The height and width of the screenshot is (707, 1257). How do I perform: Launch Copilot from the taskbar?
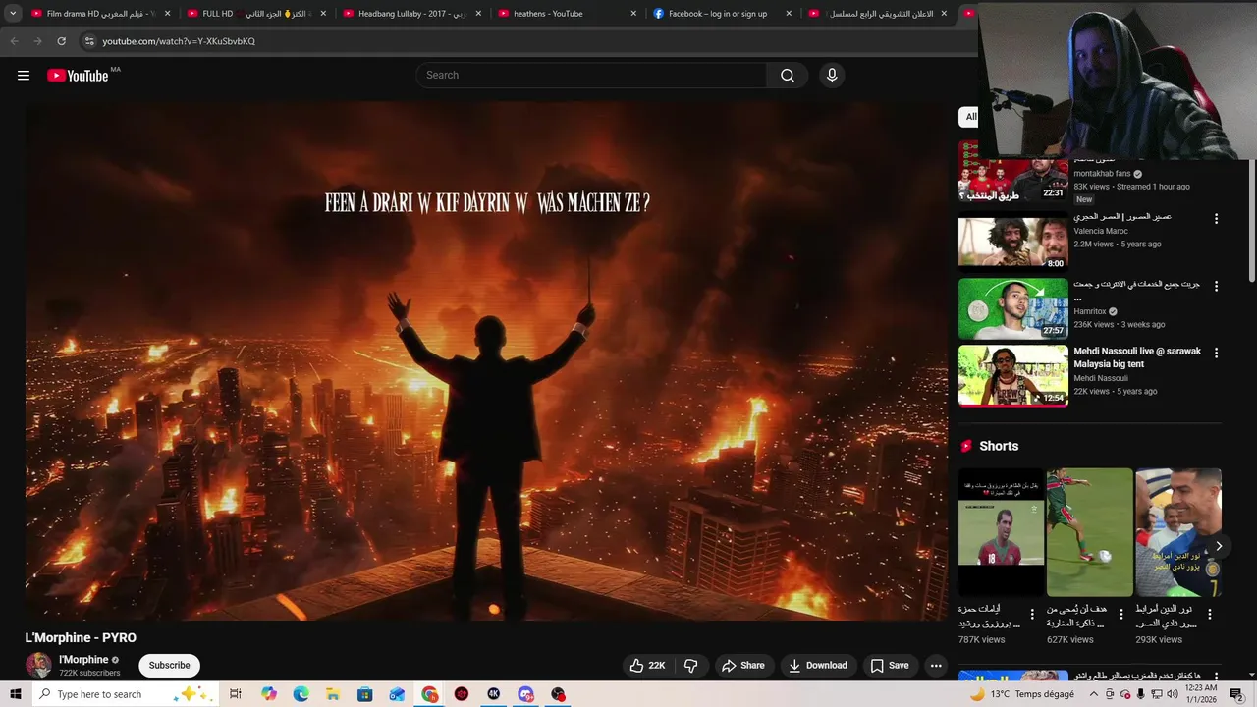pyautogui.click(x=269, y=694)
